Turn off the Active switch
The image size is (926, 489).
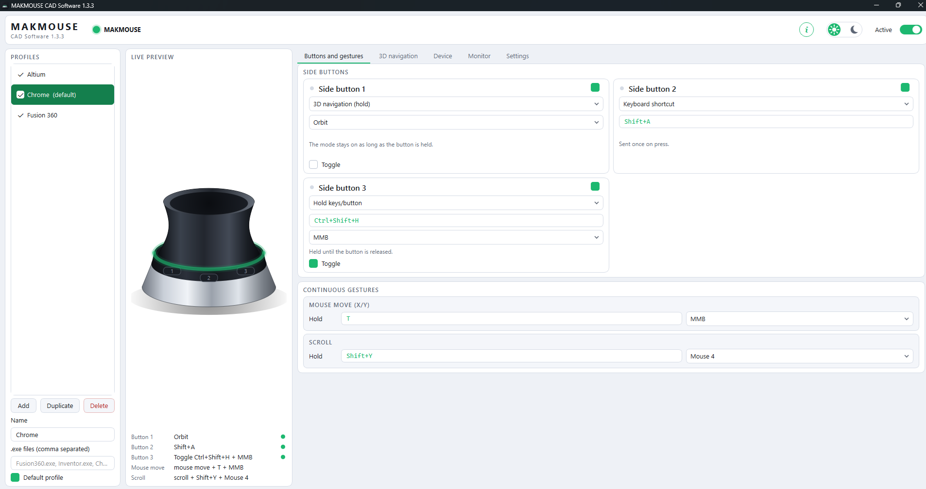pos(910,30)
